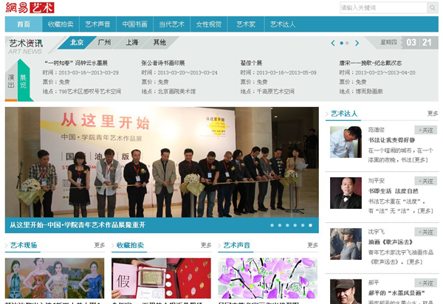Open 收藏拍卖 thumbnail with 假 sign

tap(161, 278)
